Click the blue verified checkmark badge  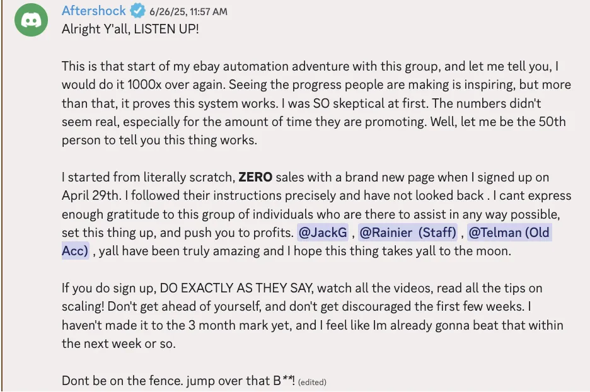point(137,11)
